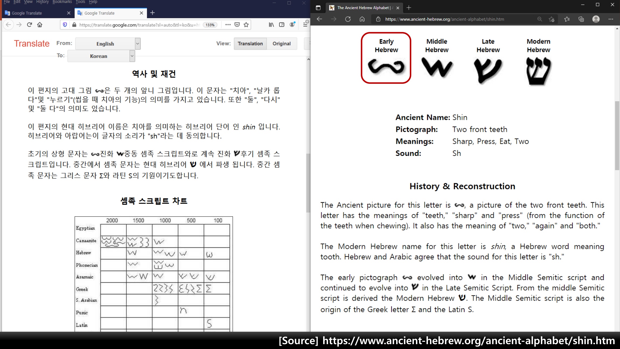Go to Edge home button
This screenshot has height=349, width=620.
pos(362,19)
